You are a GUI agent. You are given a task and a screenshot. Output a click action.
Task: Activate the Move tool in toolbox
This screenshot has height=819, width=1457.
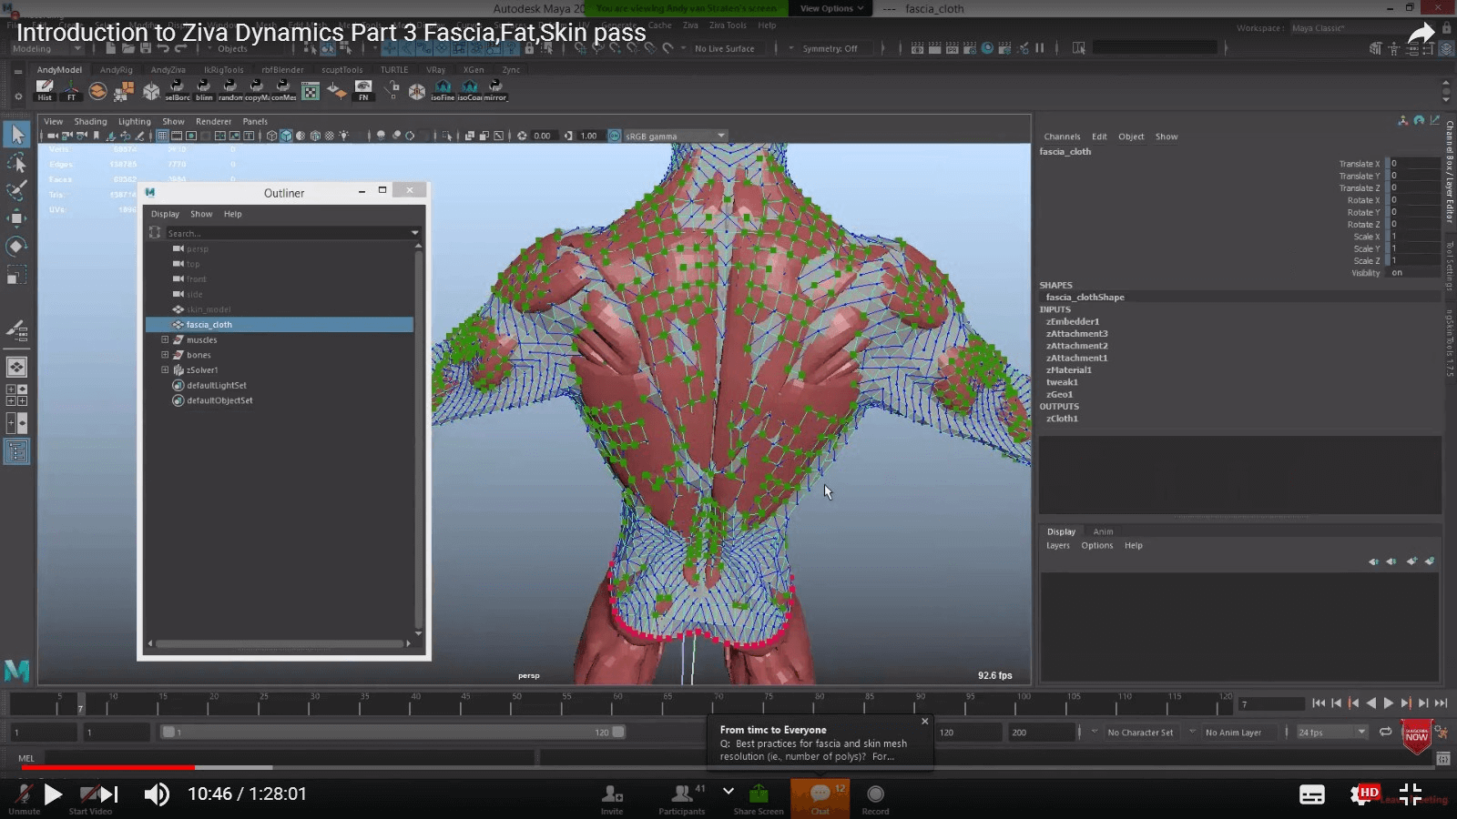(16, 218)
